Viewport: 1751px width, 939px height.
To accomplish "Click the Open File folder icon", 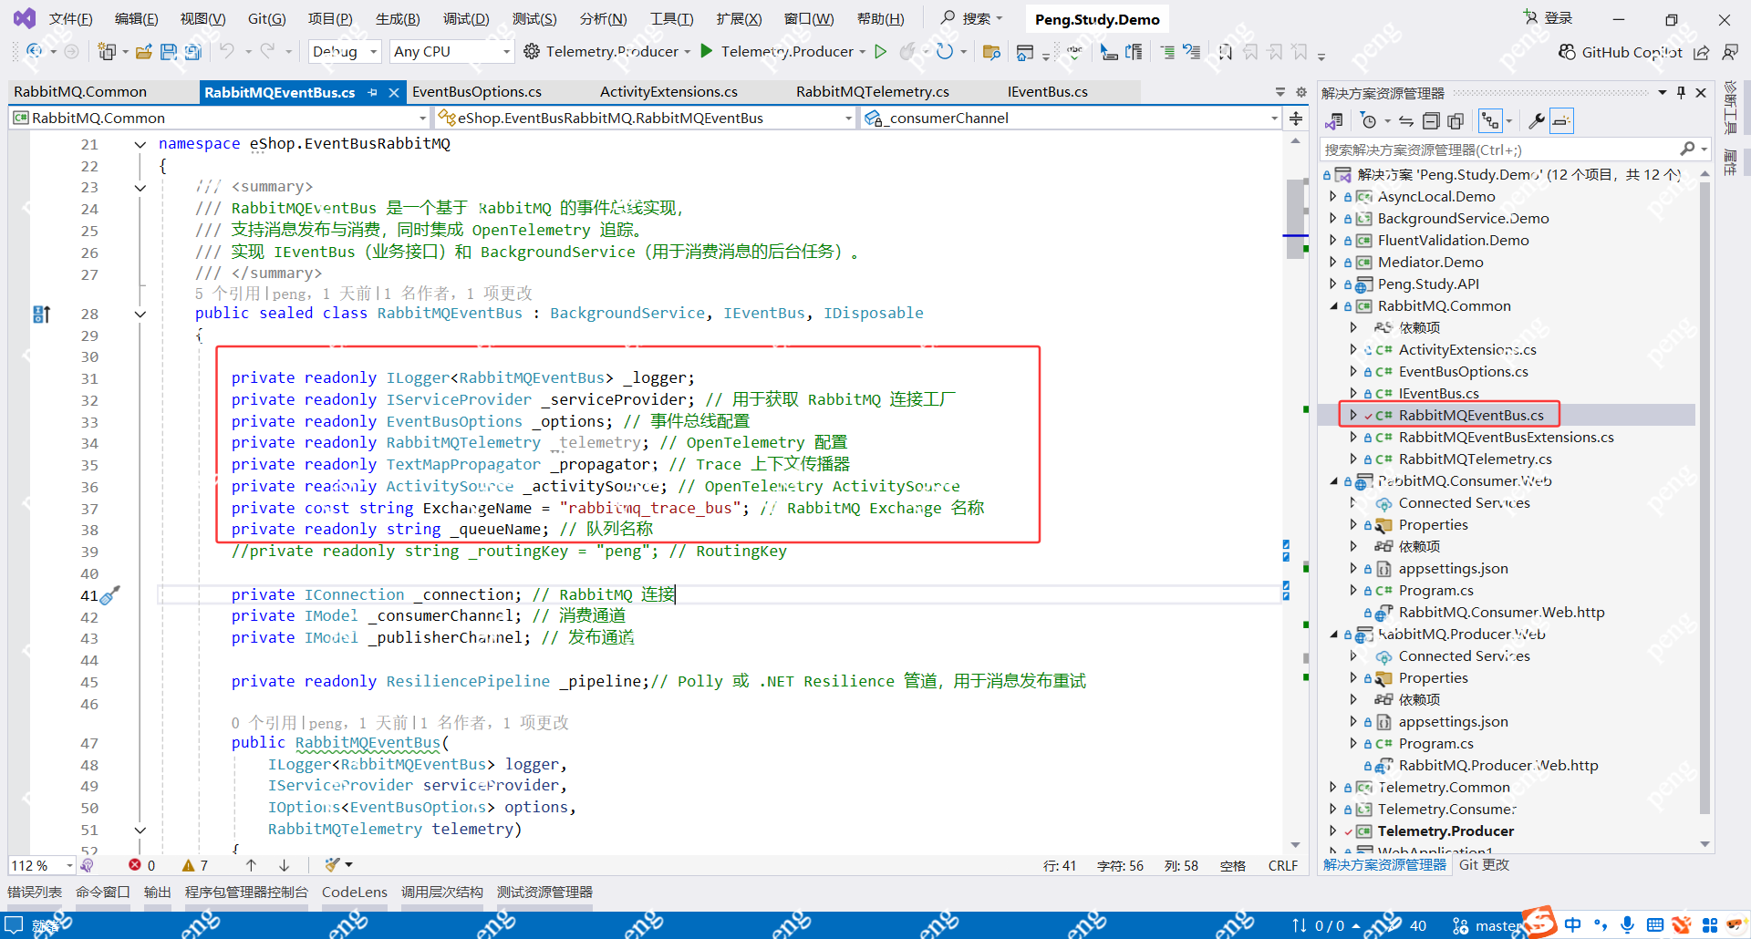I will (x=143, y=52).
